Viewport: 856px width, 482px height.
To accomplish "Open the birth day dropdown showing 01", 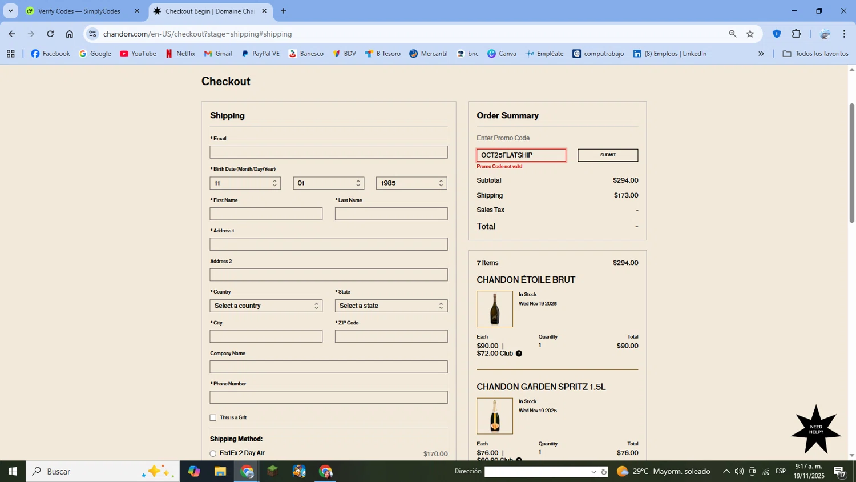I will [x=328, y=183].
